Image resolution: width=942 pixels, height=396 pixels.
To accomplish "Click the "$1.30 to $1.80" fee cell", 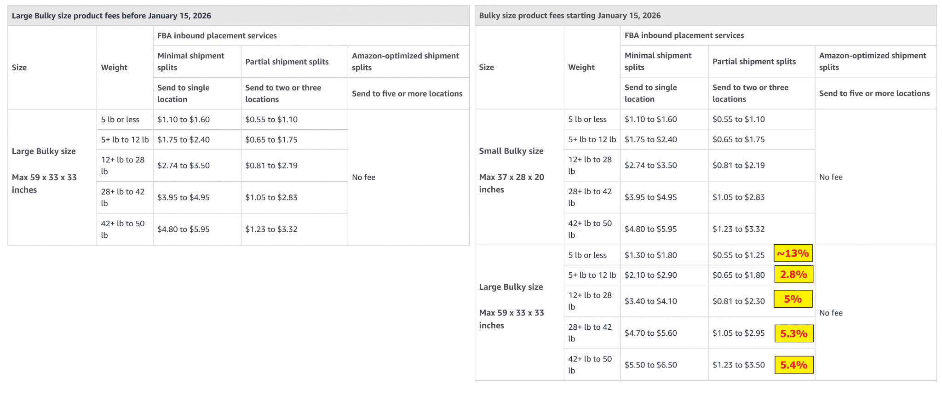I will [x=650, y=255].
